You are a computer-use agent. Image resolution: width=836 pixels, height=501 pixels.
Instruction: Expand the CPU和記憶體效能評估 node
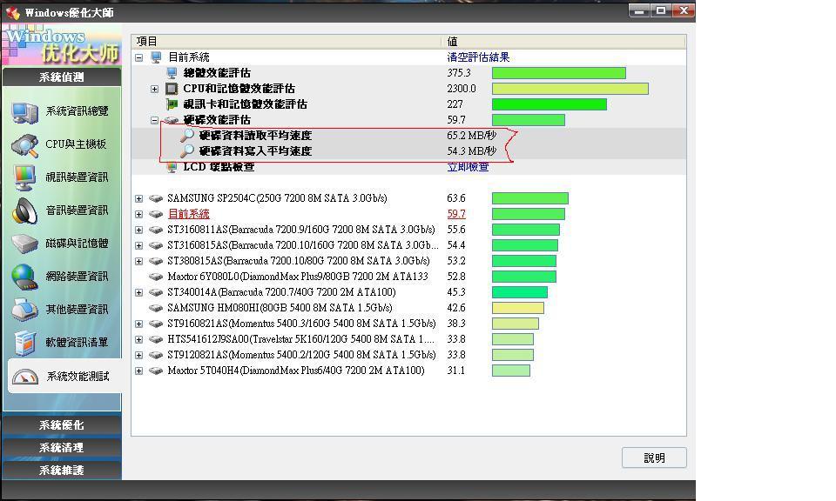155,89
